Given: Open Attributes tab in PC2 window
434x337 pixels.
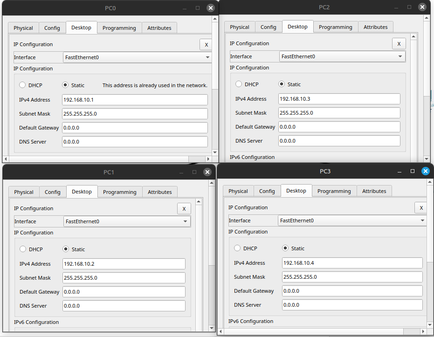Looking at the screenshot, I should 375,27.
